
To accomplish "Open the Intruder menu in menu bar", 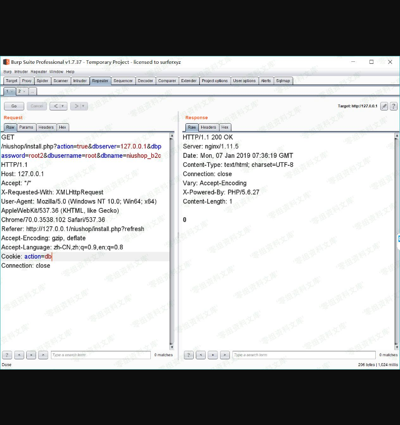I will (21, 72).
